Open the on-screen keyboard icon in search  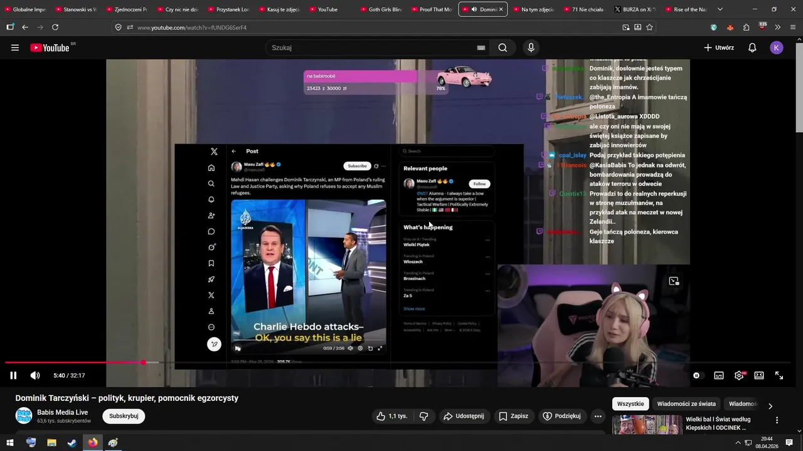pos(481,48)
